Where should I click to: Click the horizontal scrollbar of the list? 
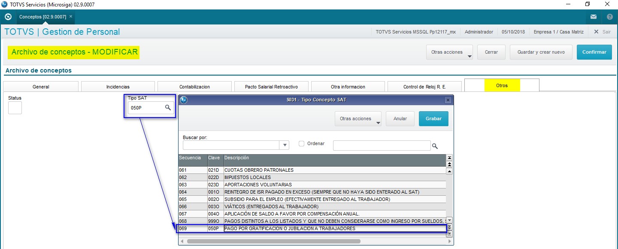pos(274,241)
